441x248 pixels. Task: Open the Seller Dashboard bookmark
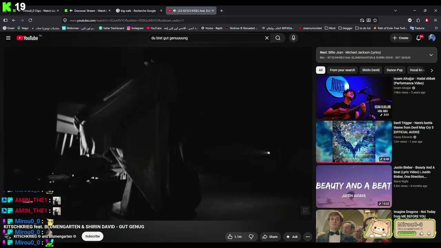(x=111, y=28)
